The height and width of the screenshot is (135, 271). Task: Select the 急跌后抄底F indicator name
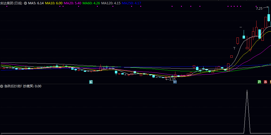coord(13,86)
